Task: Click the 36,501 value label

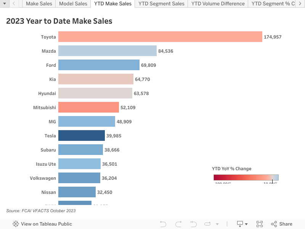Action: point(109,164)
